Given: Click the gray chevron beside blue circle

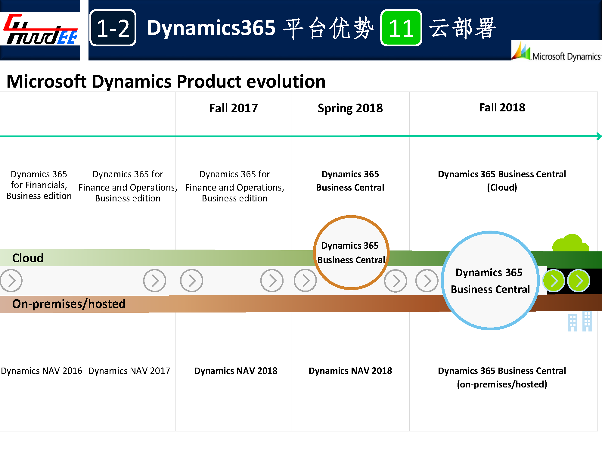Looking at the screenshot, I should pyautogui.click(x=427, y=281).
